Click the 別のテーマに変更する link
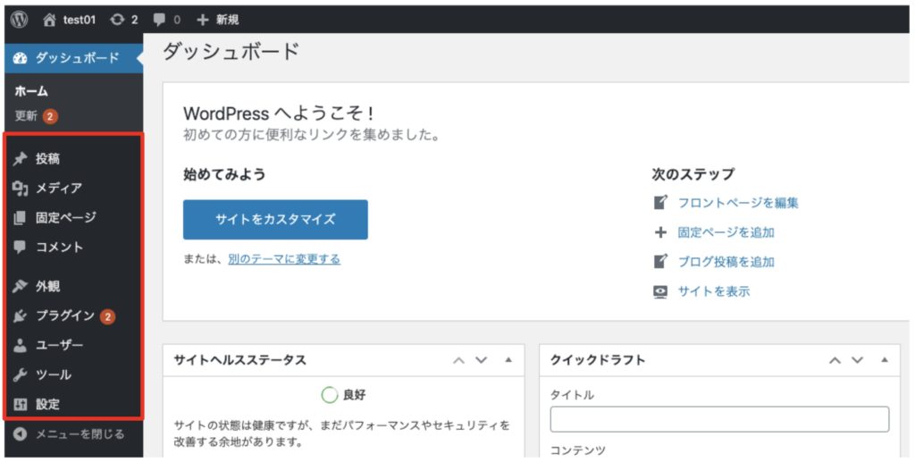 click(x=283, y=259)
